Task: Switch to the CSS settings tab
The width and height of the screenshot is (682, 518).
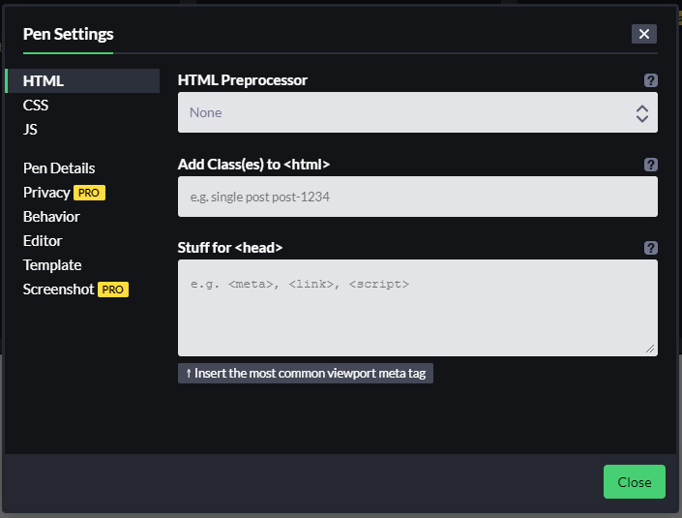Action: click(36, 106)
